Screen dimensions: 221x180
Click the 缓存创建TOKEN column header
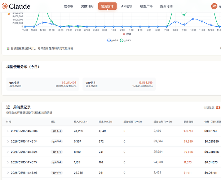click(133, 122)
